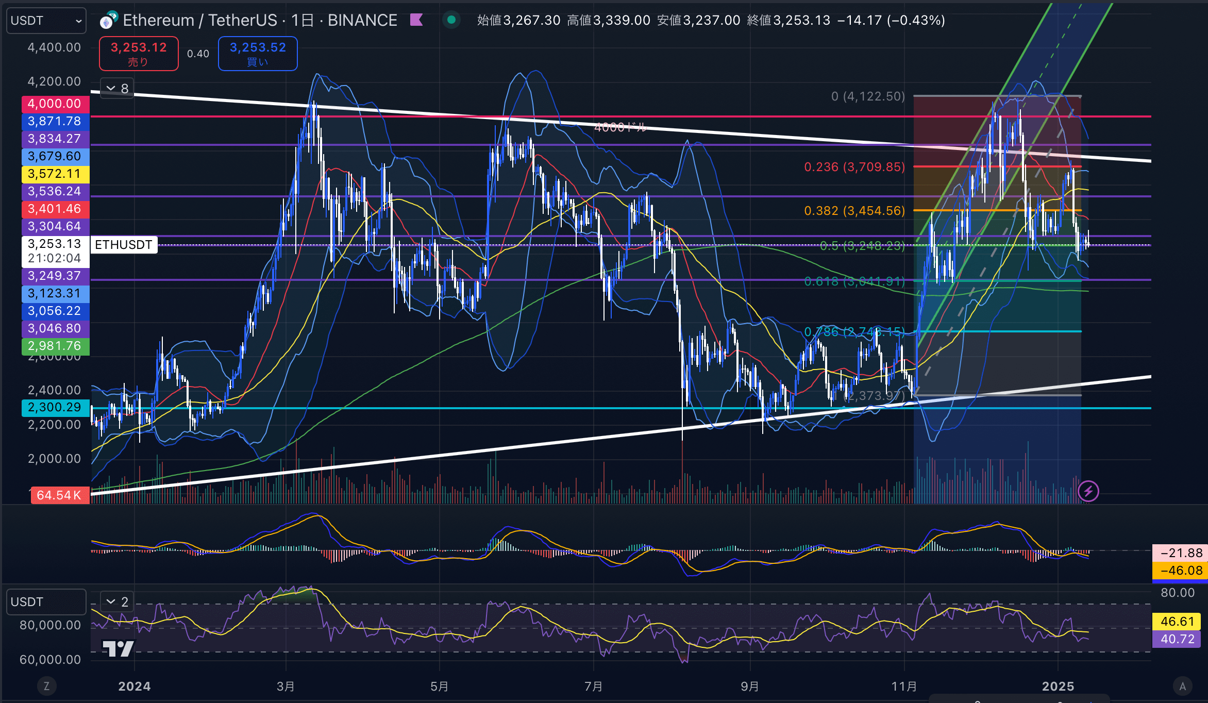1208x703 pixels.
Task: Click the 2,981.76 green price label
Action: click(55, 346)
